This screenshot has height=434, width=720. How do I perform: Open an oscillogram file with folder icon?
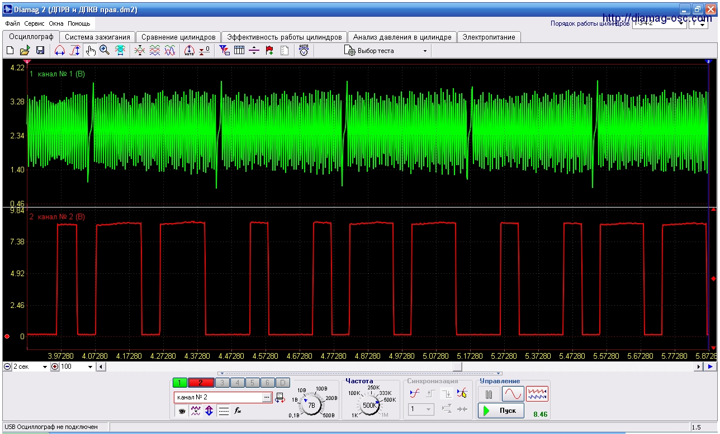(25, 51)
